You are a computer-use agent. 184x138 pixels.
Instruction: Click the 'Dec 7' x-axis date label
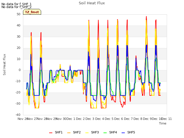128,119
